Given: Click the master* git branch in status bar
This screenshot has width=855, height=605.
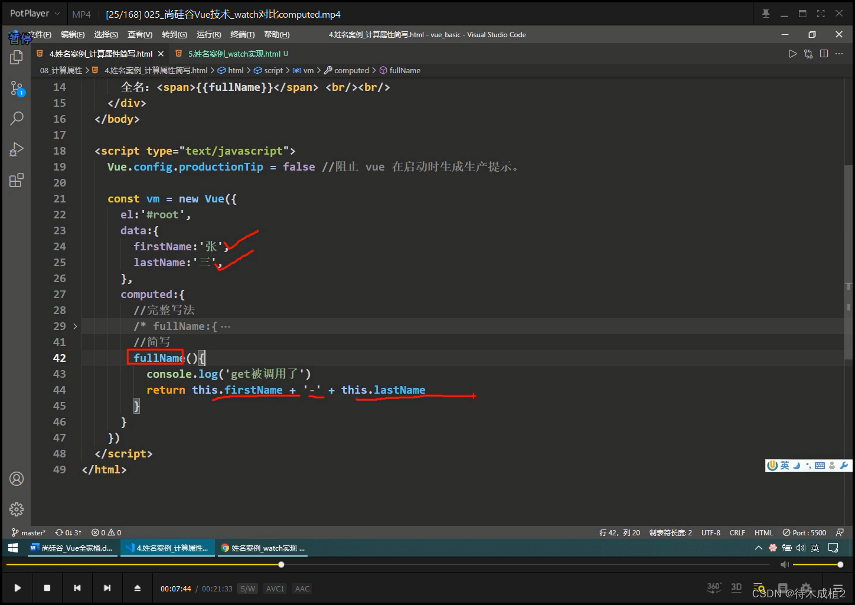Looking at the screenshot, I should point(29,532).
